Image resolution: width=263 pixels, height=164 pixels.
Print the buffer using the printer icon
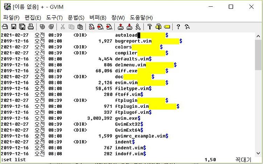tap(31, 27)
